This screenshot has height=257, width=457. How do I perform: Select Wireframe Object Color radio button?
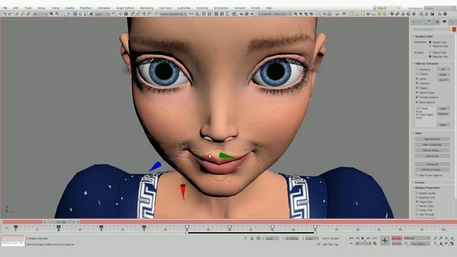430,42
